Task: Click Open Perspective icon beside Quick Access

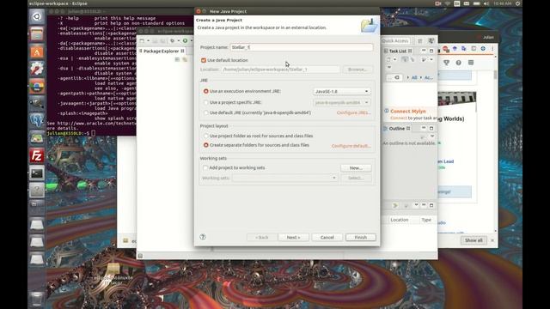Action: [420, 41]
